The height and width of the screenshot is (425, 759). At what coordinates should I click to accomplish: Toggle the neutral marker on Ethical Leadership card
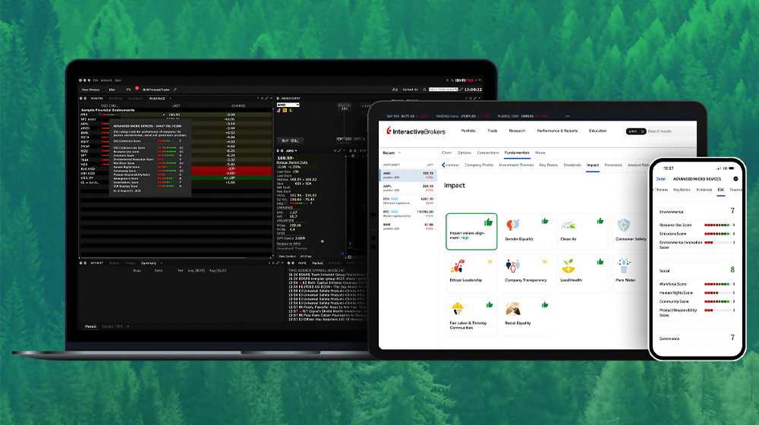(x=488, y=261)
